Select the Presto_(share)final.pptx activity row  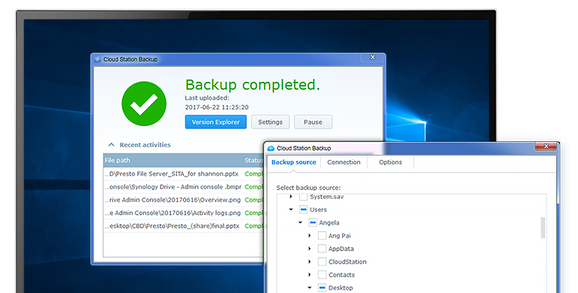click(184, 225)
